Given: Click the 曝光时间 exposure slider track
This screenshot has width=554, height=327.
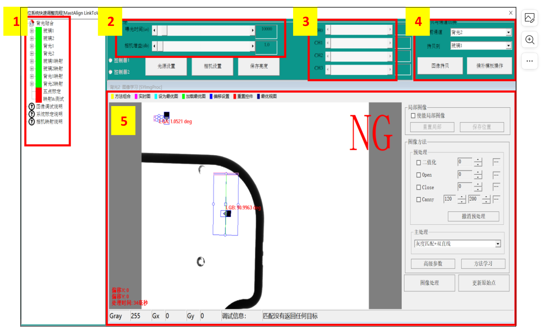Looking at the screenshot, I should tap(203, 31).
